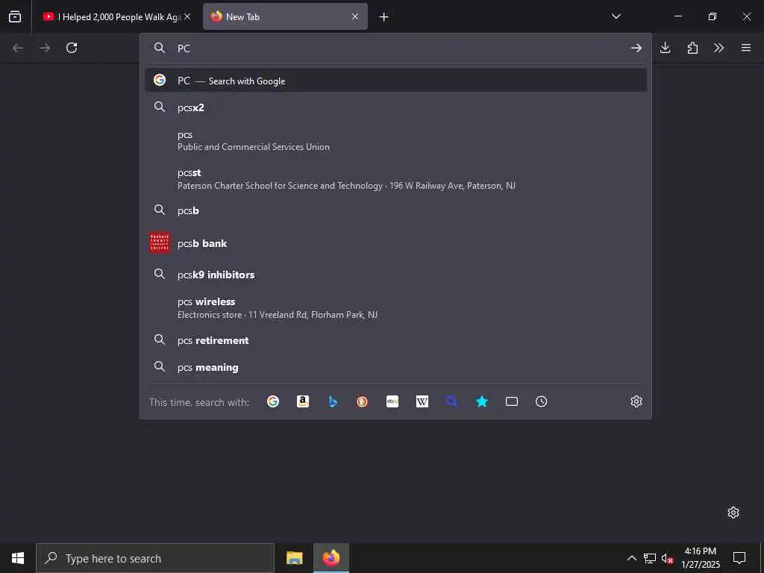764x573 pixels.
Task: Open the Downloads panel
Action: [x=665, y=48]
